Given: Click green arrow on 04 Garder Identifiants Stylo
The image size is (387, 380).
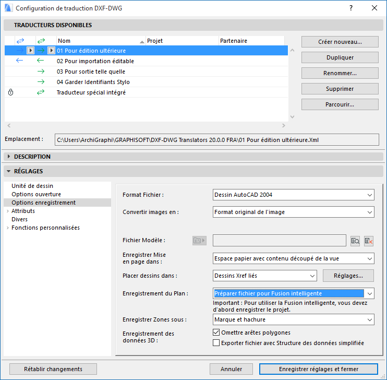Looking at the screenshot, I should 41,82.
